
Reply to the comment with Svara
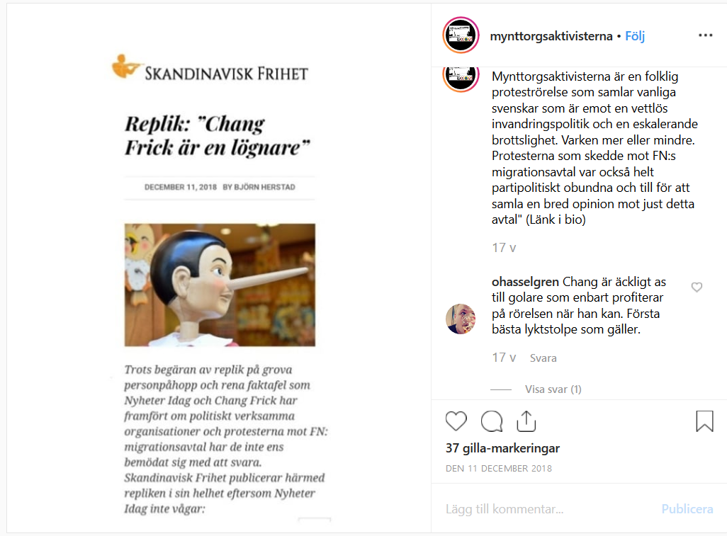pos(543,358)
